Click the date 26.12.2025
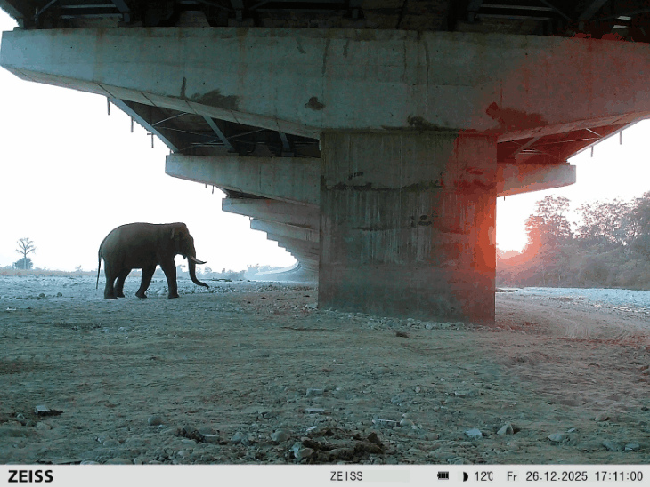The width and height of the screenshot is (650, 487). tap(557, 476)
